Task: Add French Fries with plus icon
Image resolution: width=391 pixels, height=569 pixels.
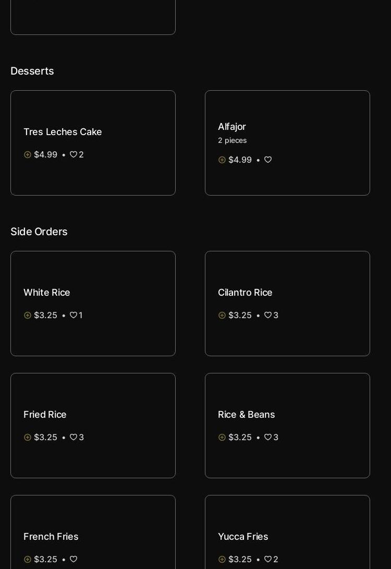Action: [28, 560]
